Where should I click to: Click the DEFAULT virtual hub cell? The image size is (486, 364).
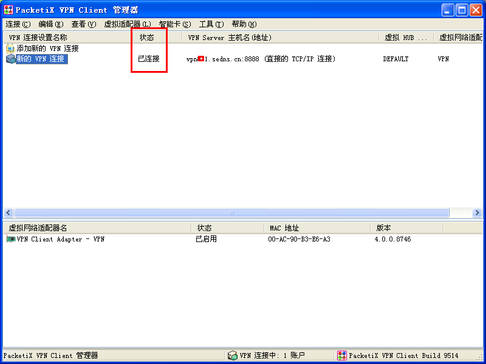(396, 59)
